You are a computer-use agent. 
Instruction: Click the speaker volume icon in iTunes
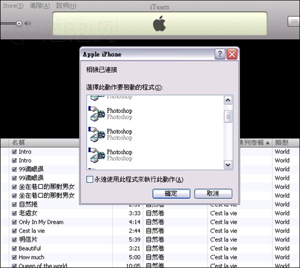point(28,23)
